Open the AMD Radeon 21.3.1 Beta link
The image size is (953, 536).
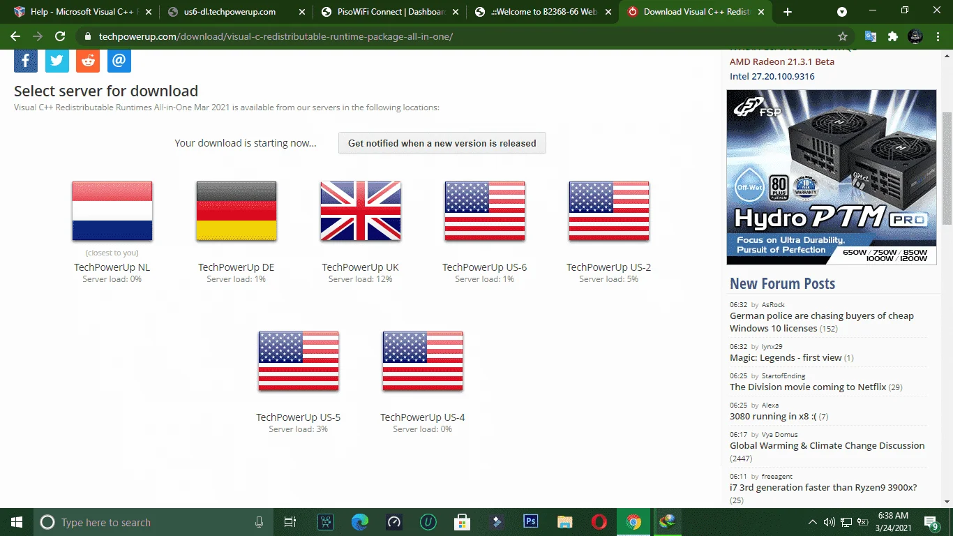(782, 61)
